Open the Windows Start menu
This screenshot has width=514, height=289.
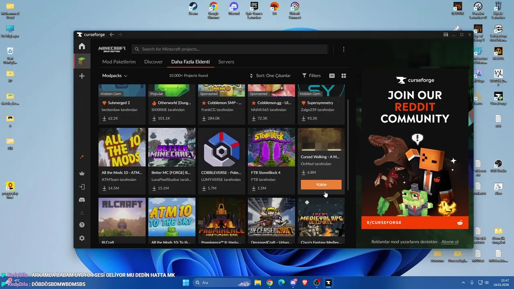(x=186, y=283)
